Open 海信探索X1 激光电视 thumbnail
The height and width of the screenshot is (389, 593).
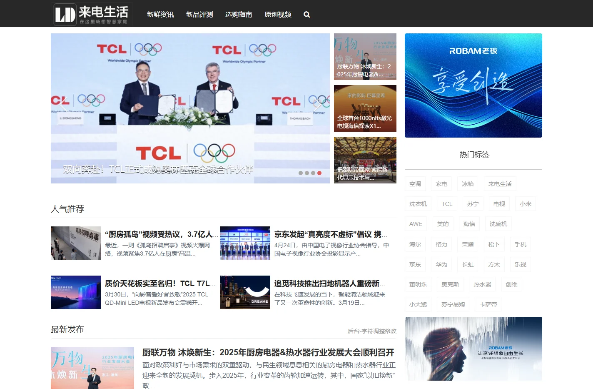pos(365,108)
